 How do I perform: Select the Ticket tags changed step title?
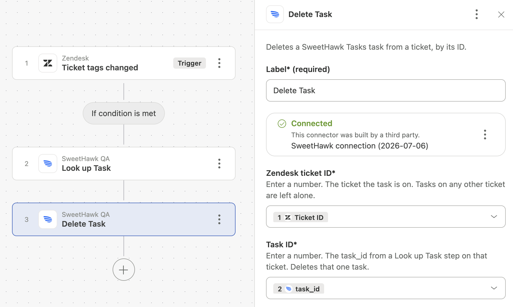click(x=100, y=68)
